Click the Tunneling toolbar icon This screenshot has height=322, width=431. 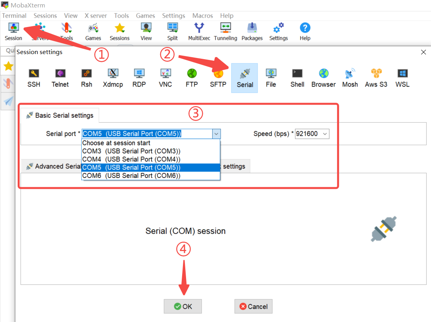coord(225,32)
